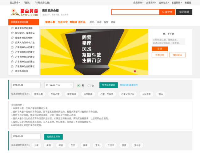Click the icon before 八字用神为水的建议
200x154 pixels.
(x=12, y=47)
